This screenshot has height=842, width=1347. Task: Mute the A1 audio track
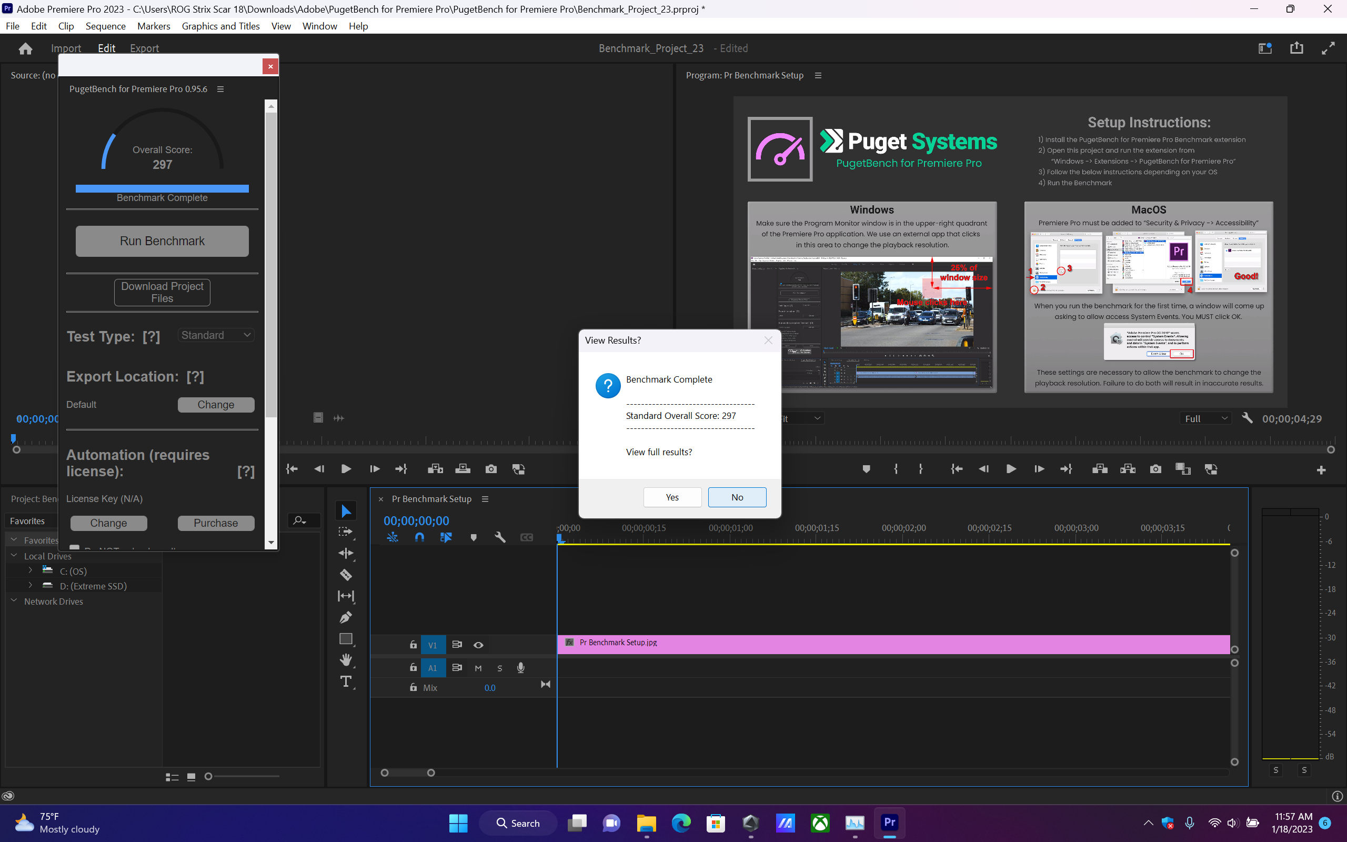point(478,668)
